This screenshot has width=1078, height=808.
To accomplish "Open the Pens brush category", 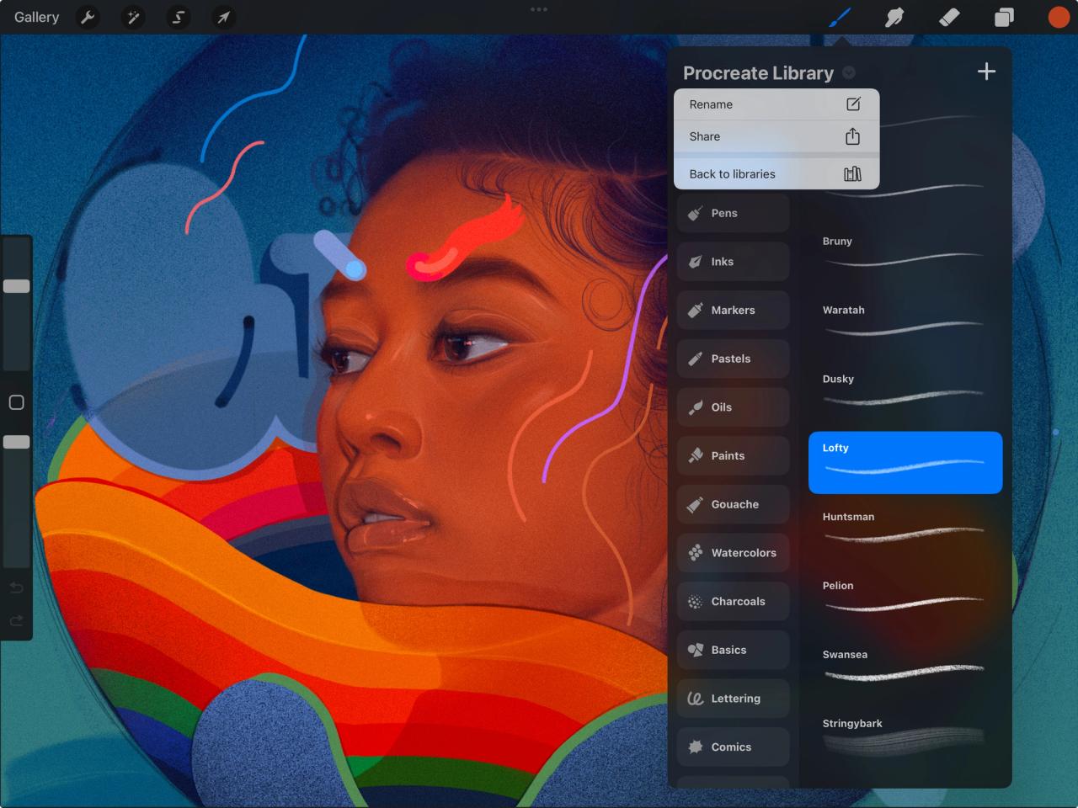I will (732, 213).
